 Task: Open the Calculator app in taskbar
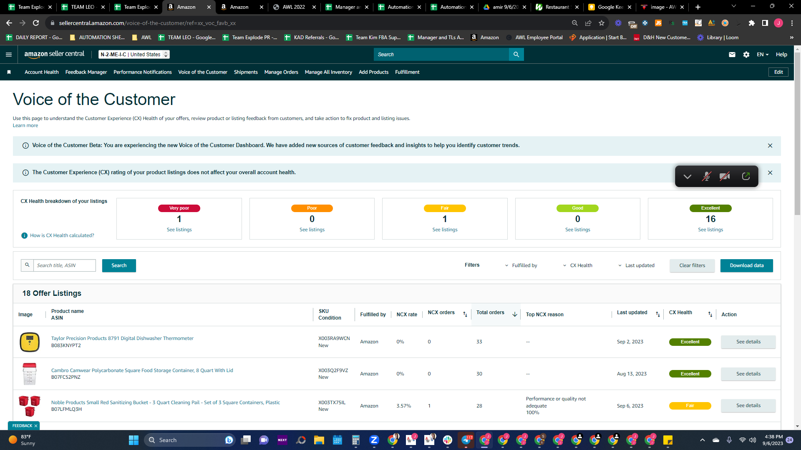[x=356, y=440]
